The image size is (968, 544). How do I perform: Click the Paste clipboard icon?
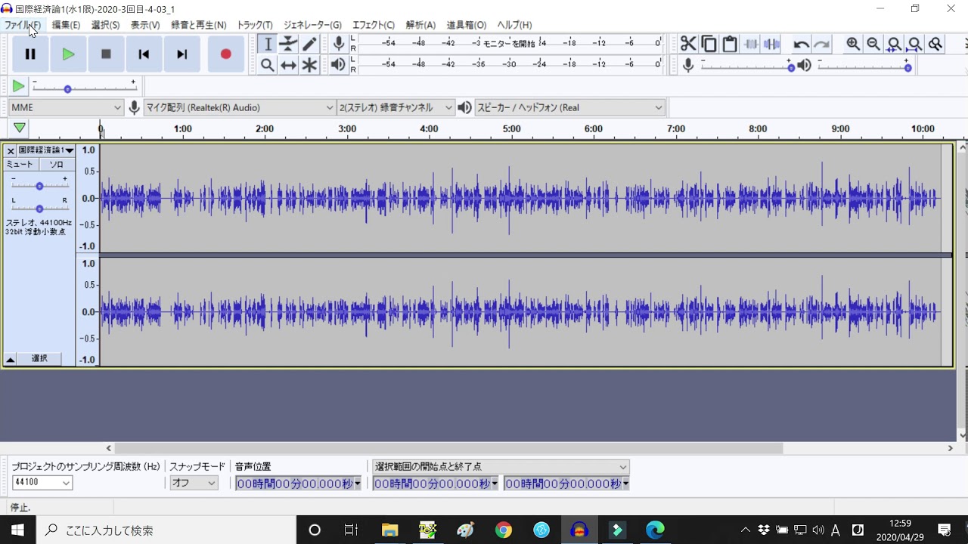click(730, 44)
